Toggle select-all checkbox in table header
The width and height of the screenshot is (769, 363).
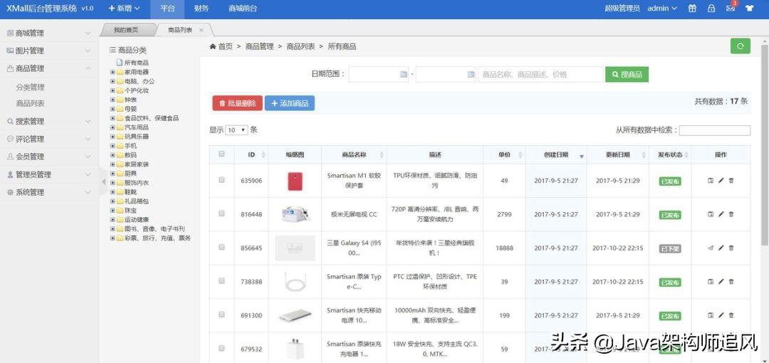[221, 154]
